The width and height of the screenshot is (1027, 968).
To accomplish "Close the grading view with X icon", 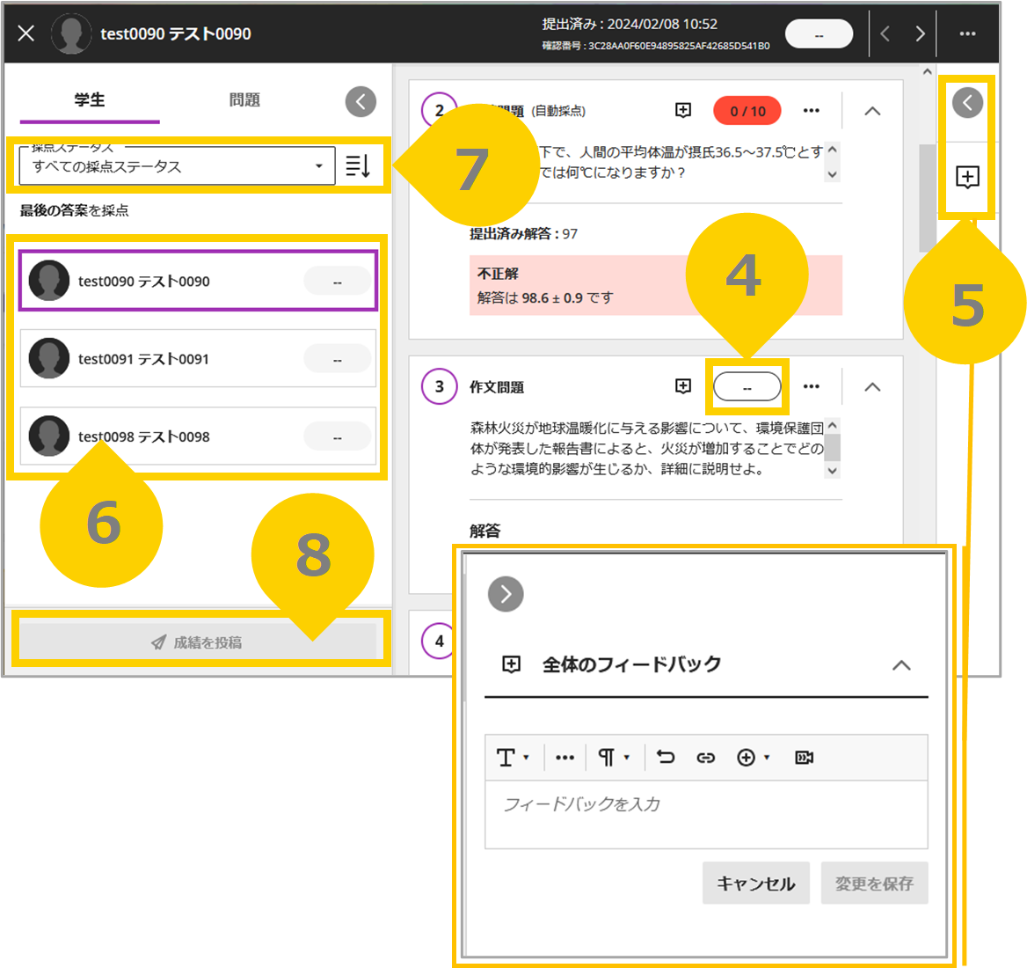I will (26, 33).
